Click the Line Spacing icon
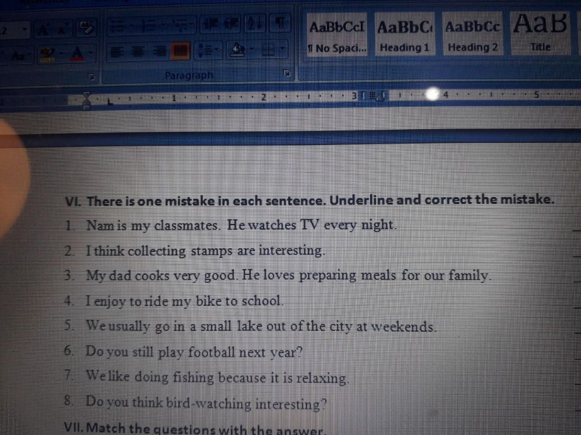 204,50
